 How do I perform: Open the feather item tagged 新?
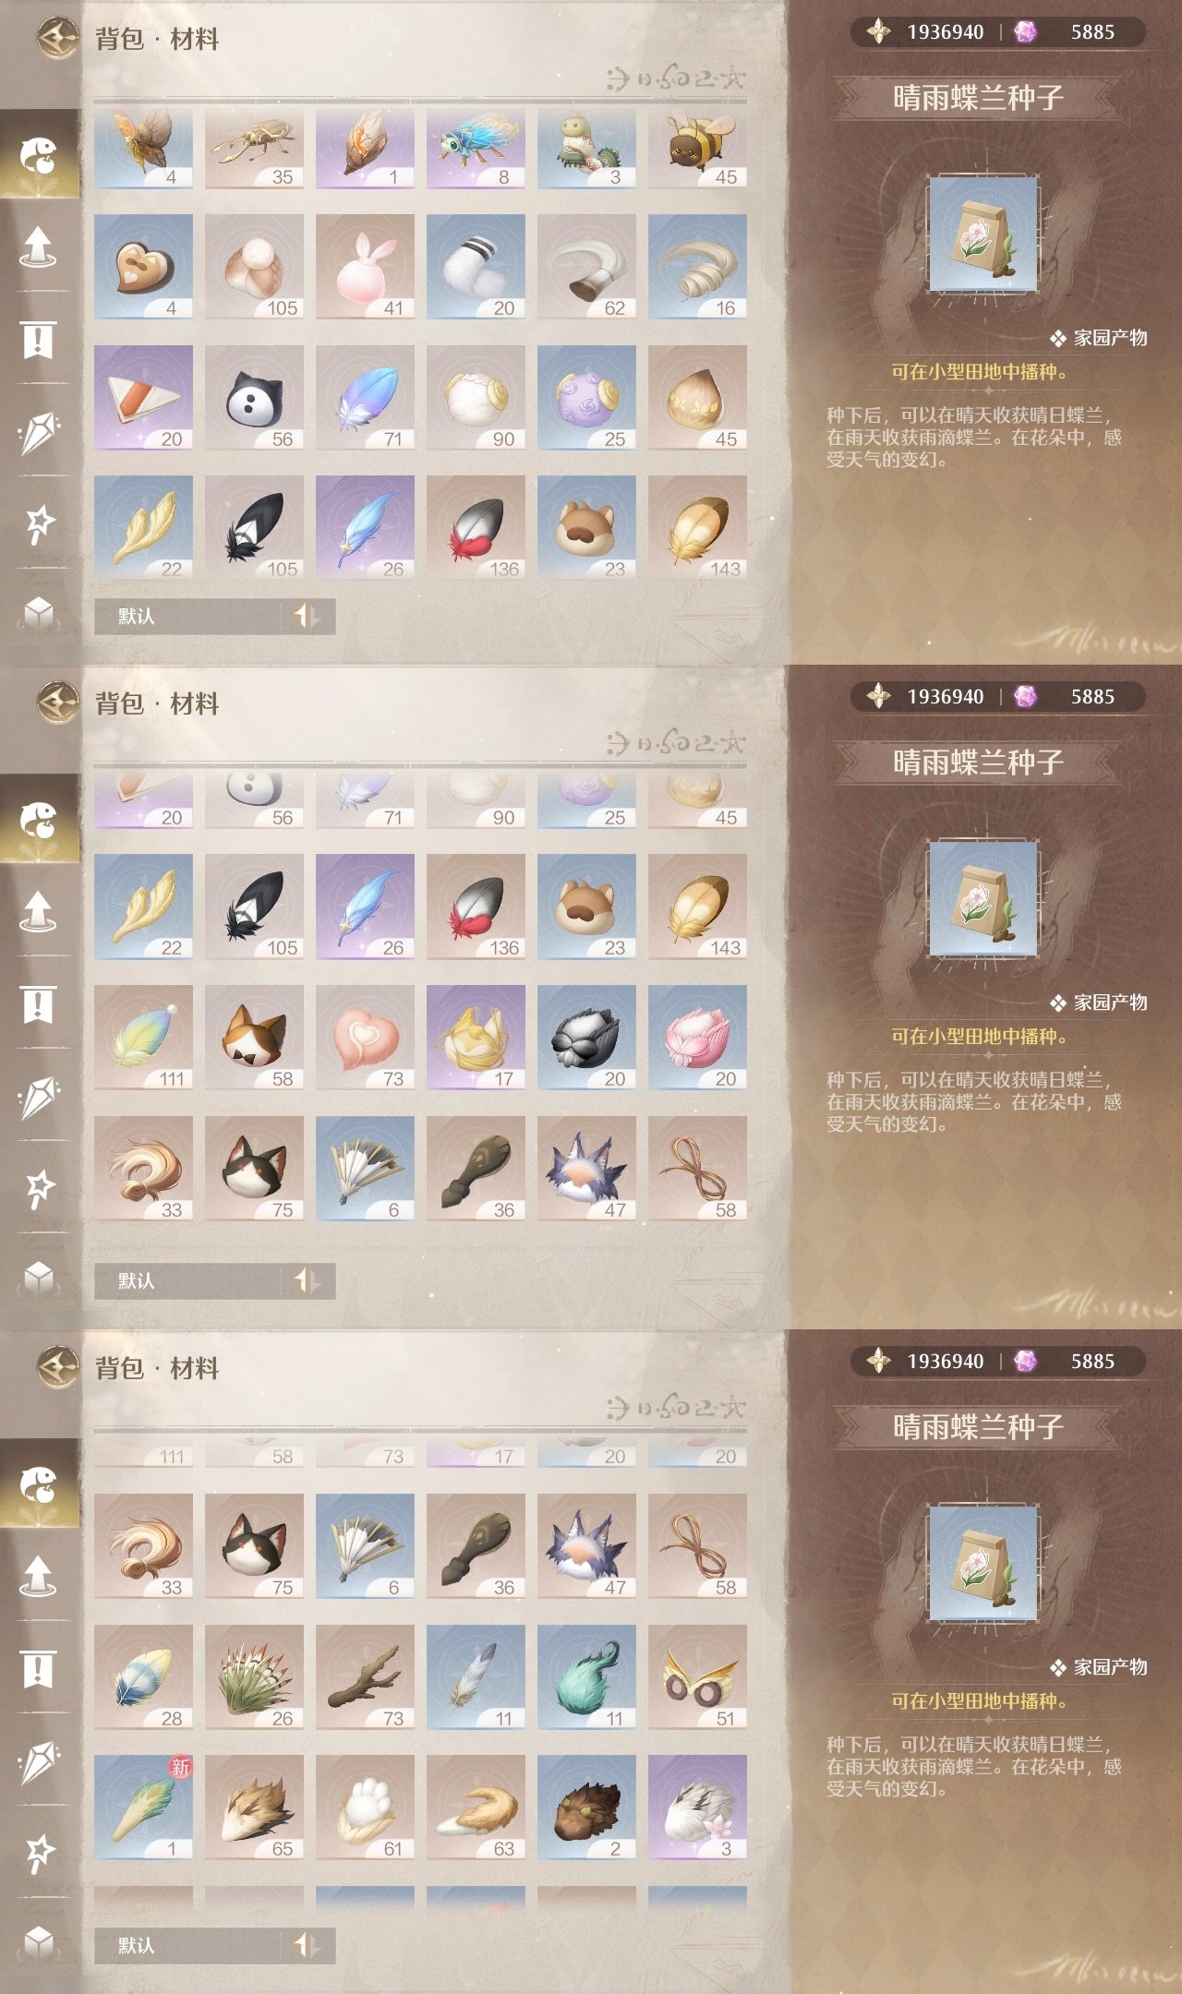[143, 1808]
